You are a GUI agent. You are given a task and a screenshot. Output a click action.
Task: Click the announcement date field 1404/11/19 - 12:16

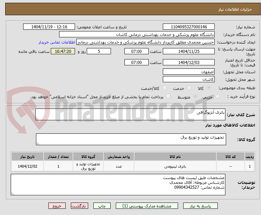[x=49, y=27]
